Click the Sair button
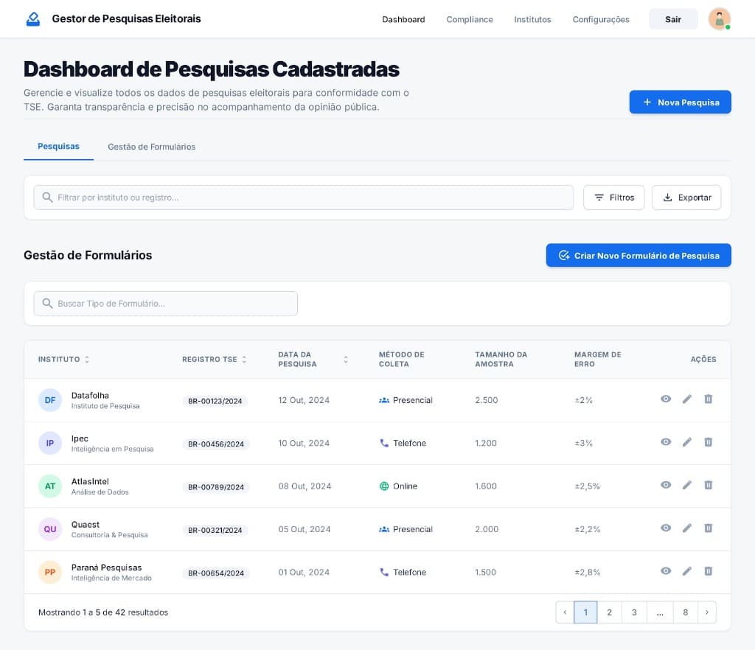This screenshot has width=755, height=650. pyautogui.click(x=673, y=19)
